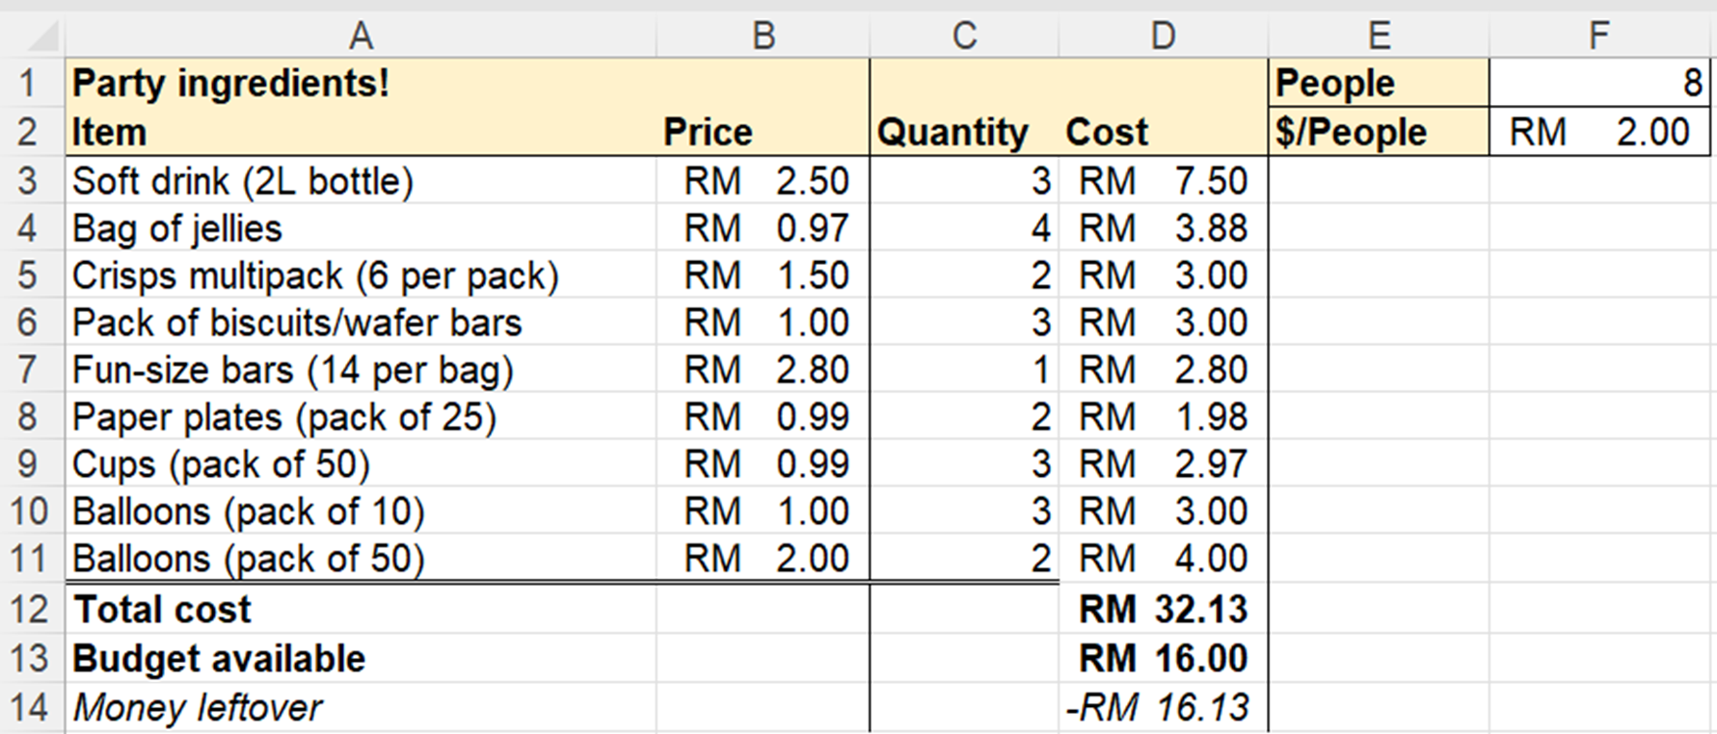Click the 'Total cost' label cell

(x=361, y=610)
